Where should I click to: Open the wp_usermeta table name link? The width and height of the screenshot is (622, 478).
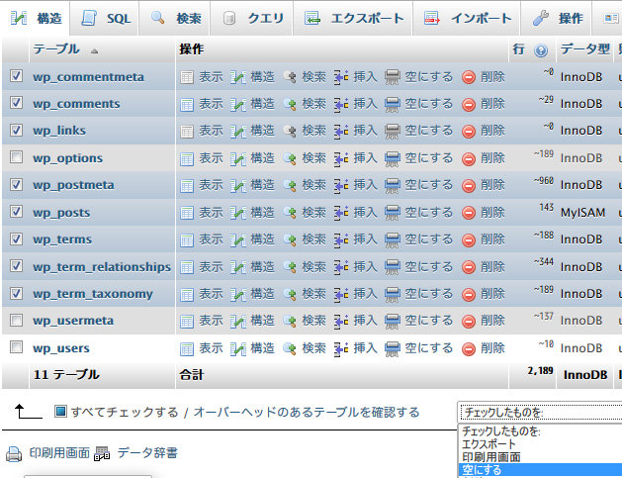click(73, 321)
